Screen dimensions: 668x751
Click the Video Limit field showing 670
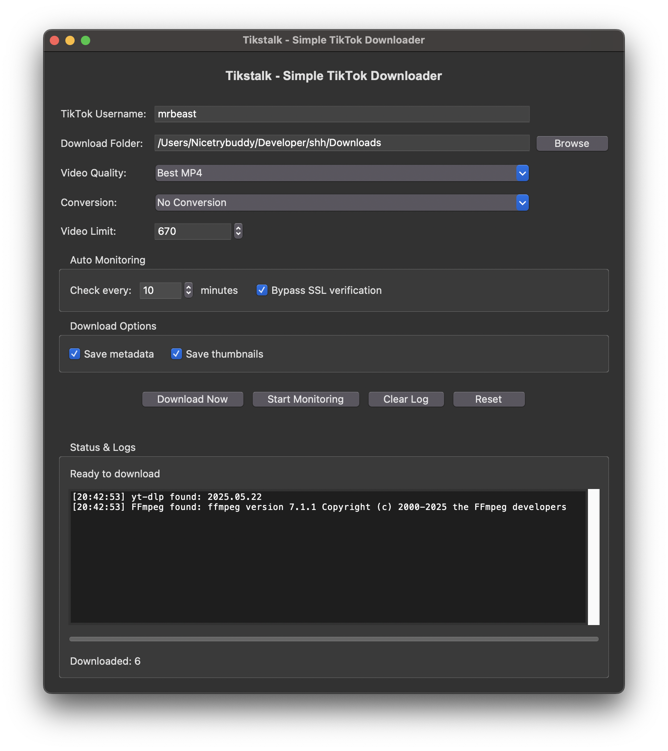pyautogui.click(x=193, y=231)
